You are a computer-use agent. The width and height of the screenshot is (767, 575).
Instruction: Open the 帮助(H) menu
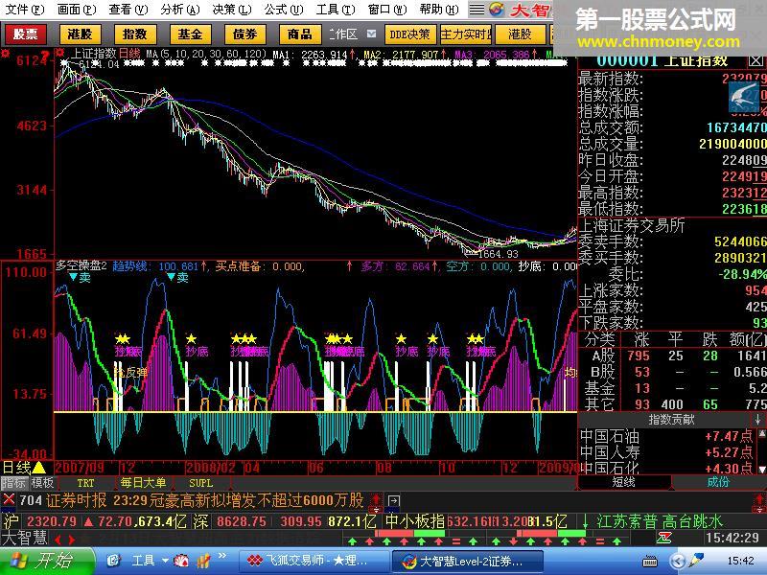click(439, 10)
